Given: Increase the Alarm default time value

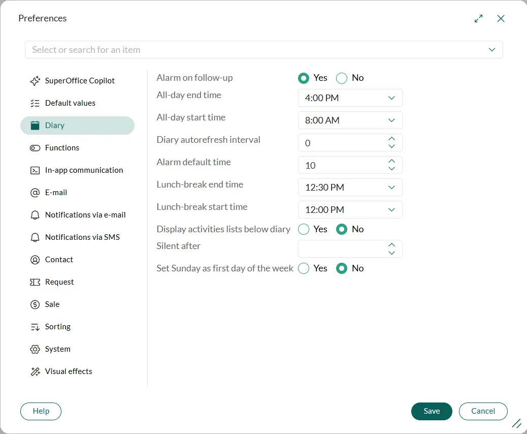Looking at the screenshot, I should [x=391, y=161].
